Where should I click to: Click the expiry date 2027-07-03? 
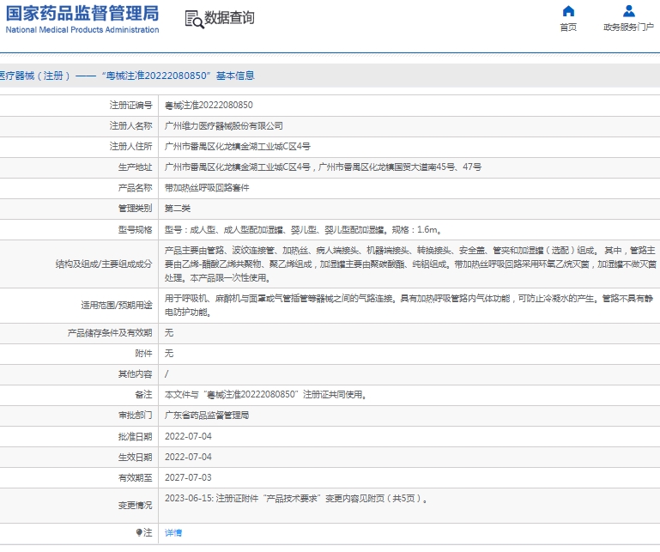pyautogui.click(x=188, y=478)
